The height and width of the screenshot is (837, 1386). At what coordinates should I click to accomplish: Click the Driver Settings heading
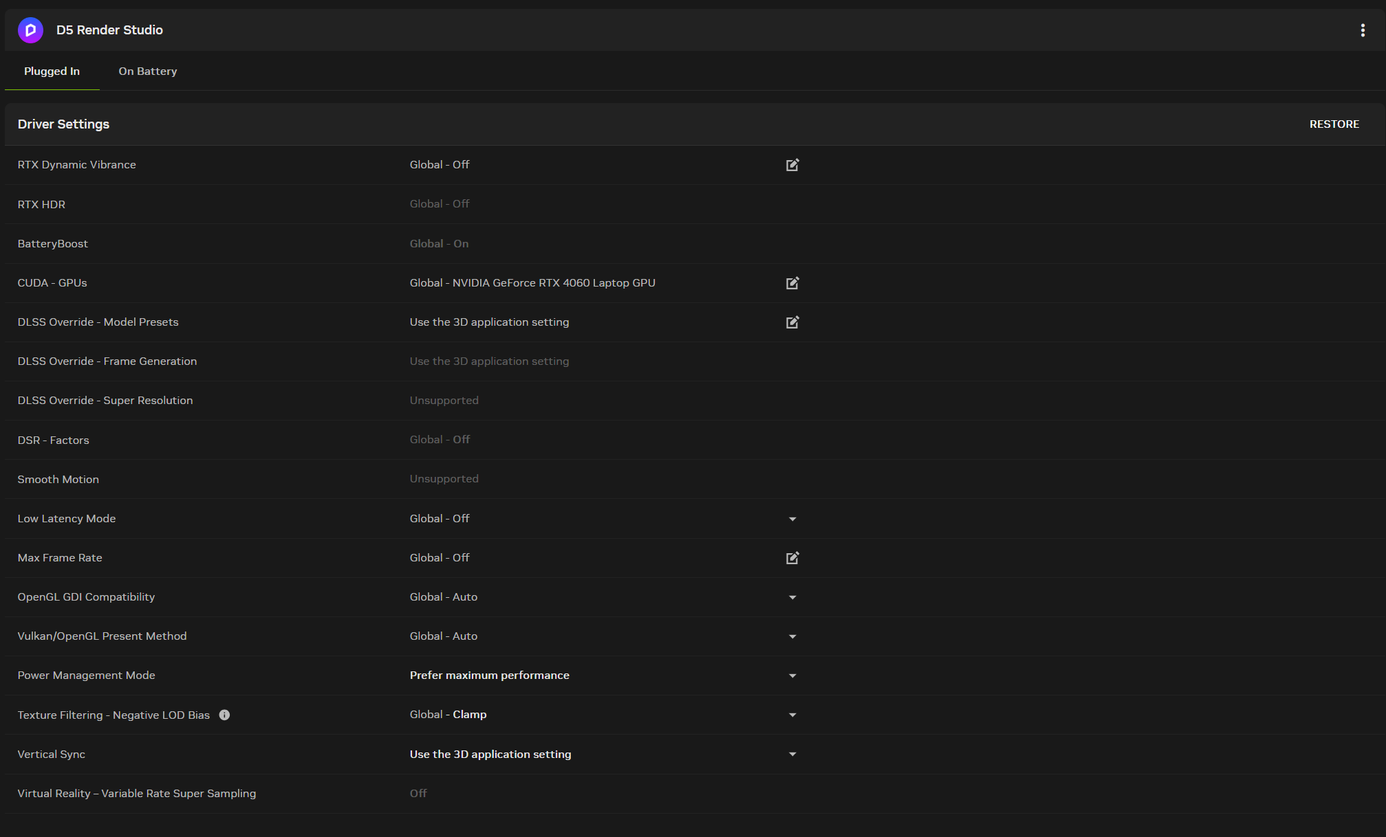[63, 124]
